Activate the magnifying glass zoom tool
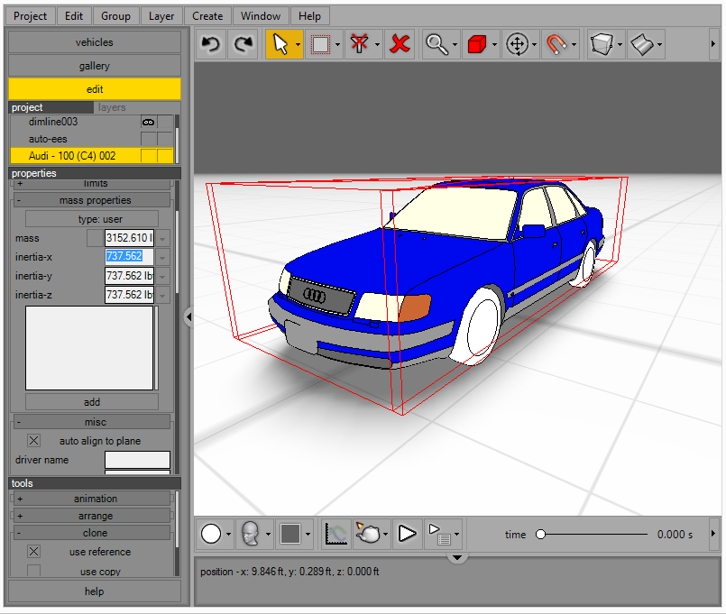This screenshot has height=614, width=726. point(437,44)
